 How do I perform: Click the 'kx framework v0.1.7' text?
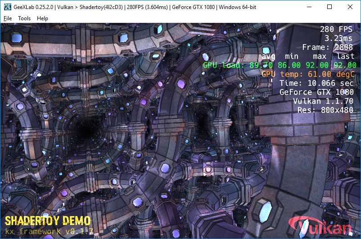[x=49, y=231]
